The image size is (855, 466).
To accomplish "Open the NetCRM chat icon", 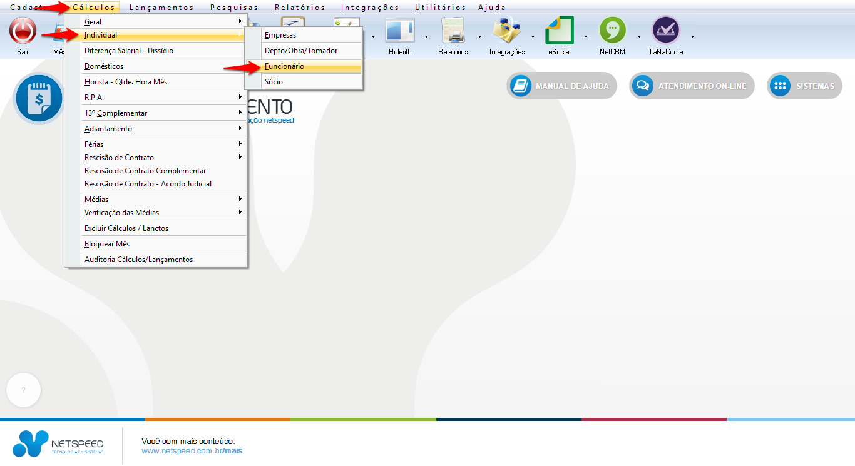I will (612, 31).
